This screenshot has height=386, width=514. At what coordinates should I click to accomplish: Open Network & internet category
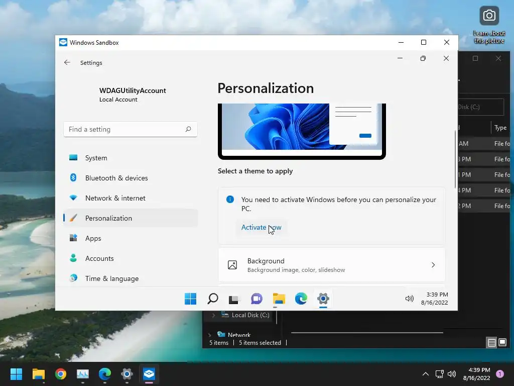coord(131,198)
